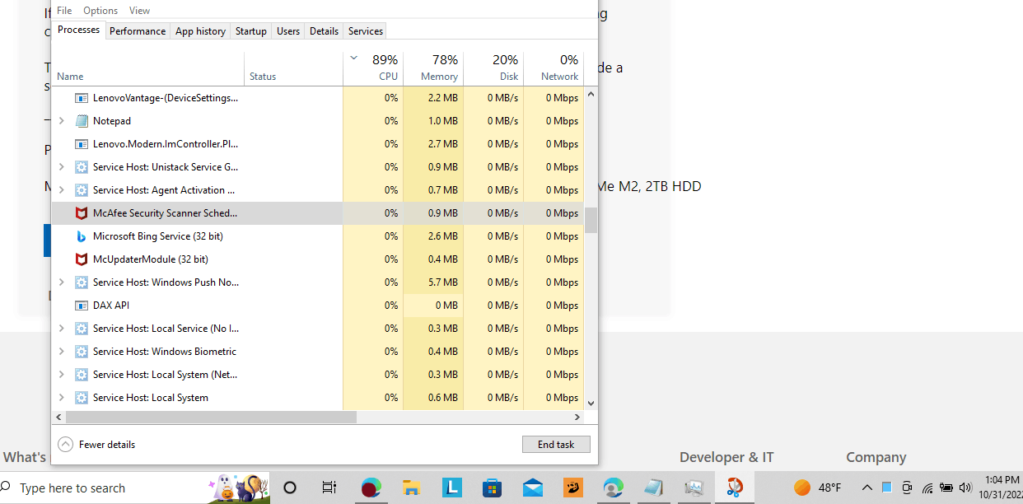
Task: Sort by the CPU column header
Action: pyautogui.click(x=373, y=68)
